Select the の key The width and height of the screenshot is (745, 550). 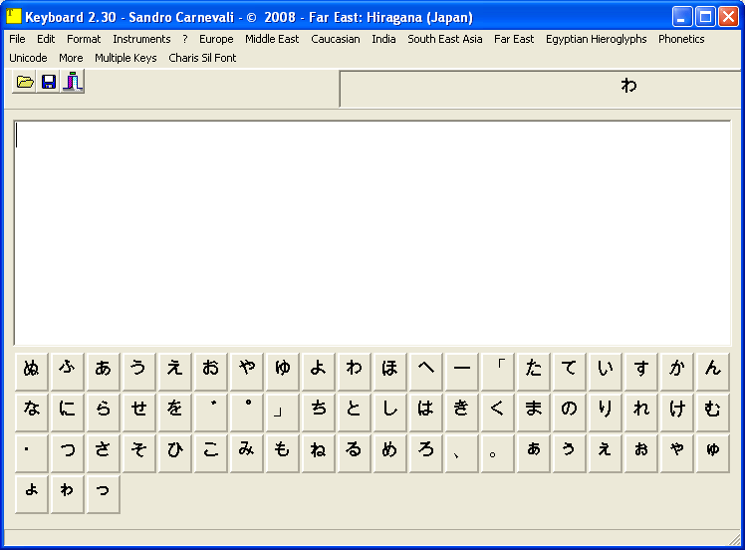pyautogui.click(x=569, y=412)
